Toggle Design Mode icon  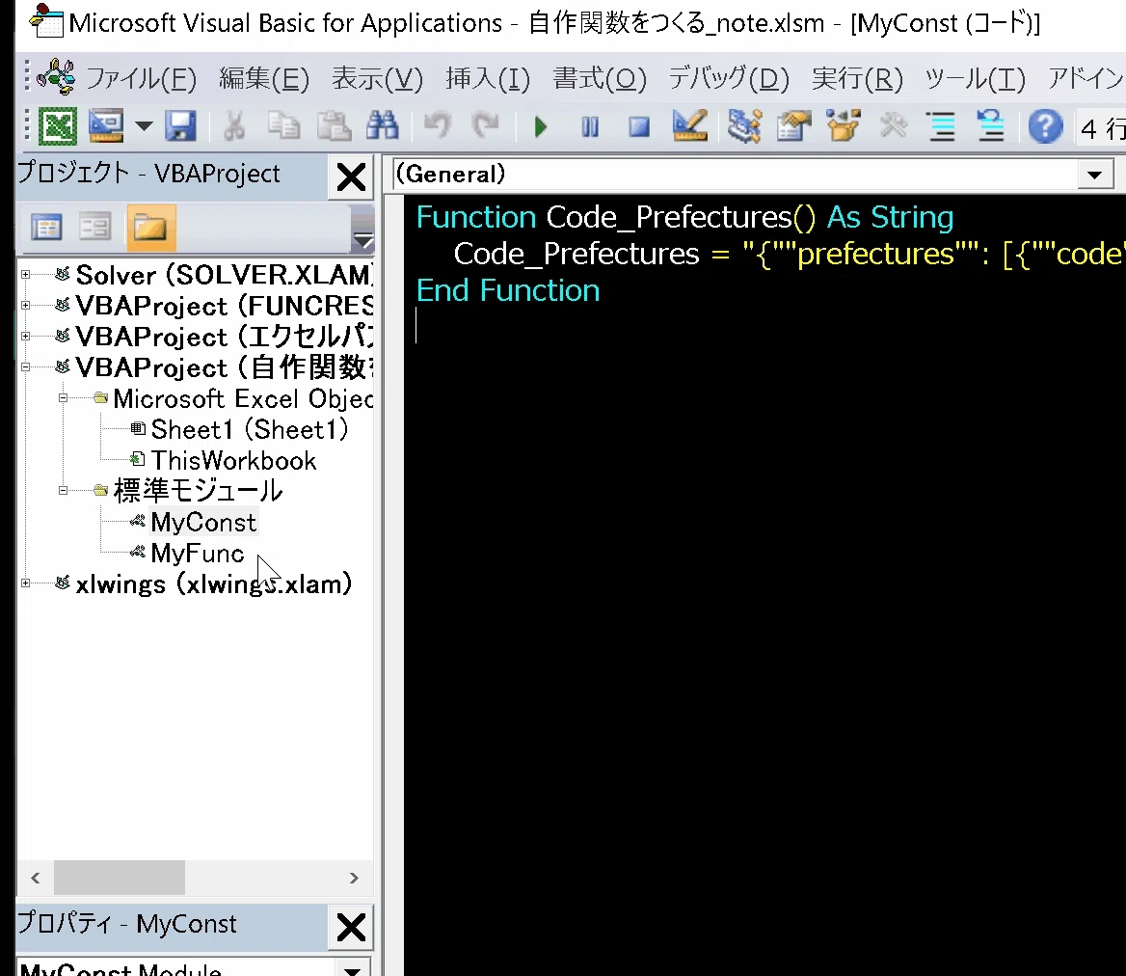point(689,126)
